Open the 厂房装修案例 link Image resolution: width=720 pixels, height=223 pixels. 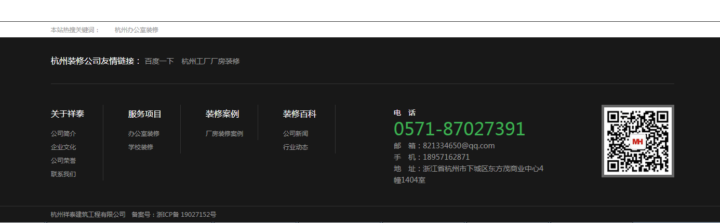[x=224, y=134]
